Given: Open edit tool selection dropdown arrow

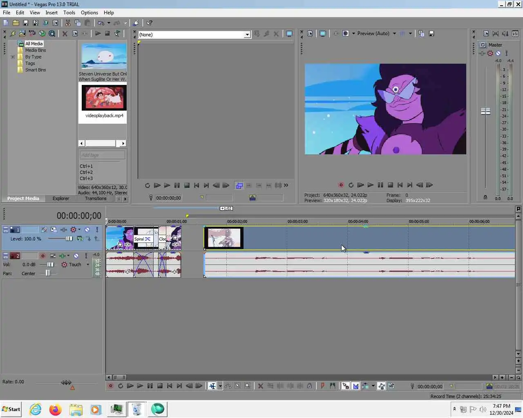Looking at the screenshot, I should coord(220,386).
